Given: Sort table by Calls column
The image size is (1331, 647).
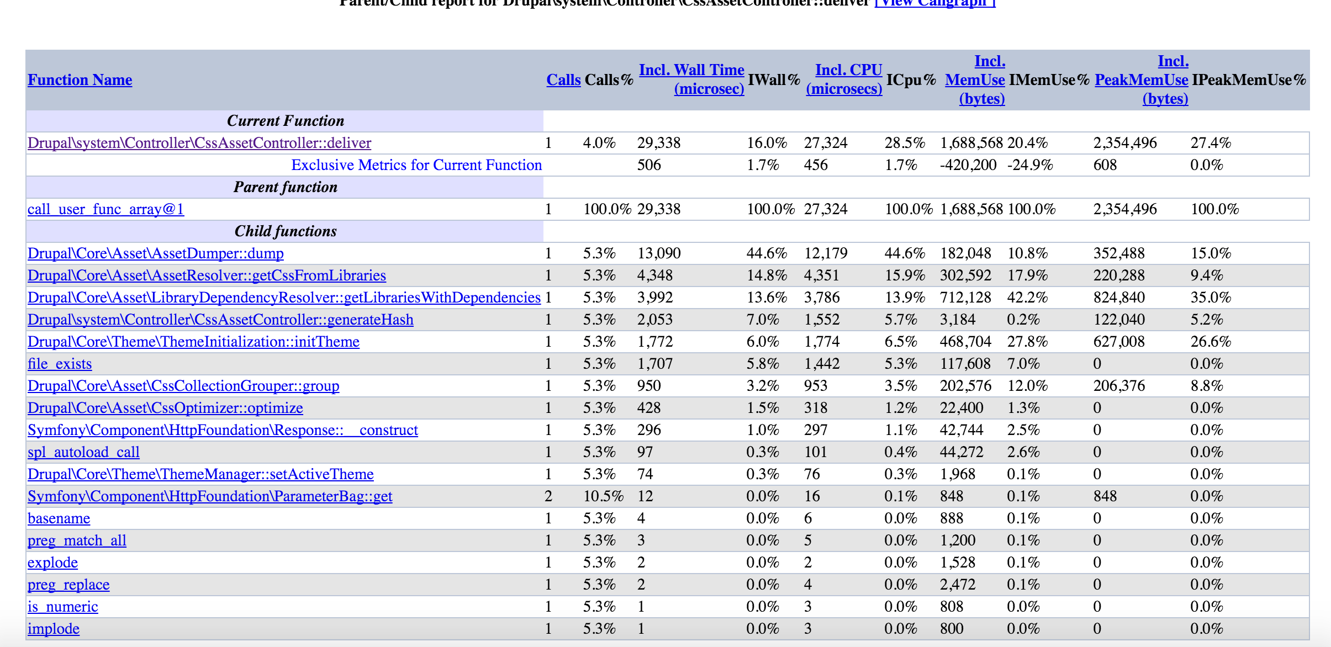Looking at the screenshot, I should click(562, 80).
